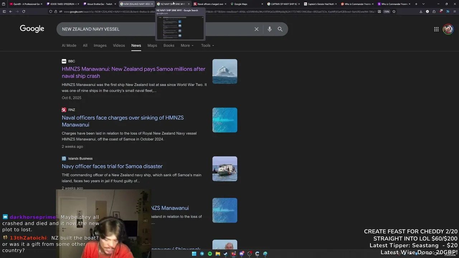Open the HMNZS Manawanui Samoa millions BBC article
This screenshot has height=258, width=459.
[x=133, y=72]
